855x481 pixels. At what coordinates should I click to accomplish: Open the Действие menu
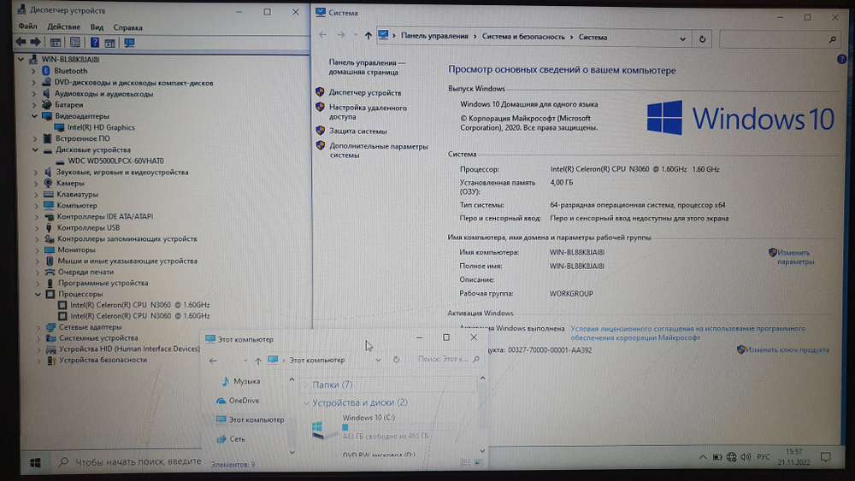coord(64,26)
